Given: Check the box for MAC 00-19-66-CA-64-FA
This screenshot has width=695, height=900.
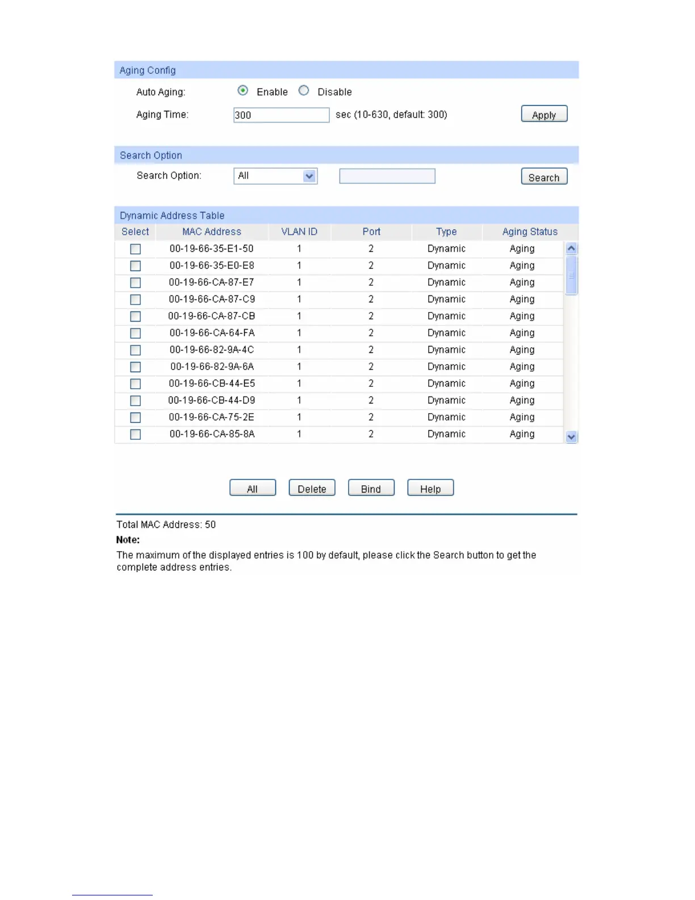Looking at the screenshot, I should point(135,333).
